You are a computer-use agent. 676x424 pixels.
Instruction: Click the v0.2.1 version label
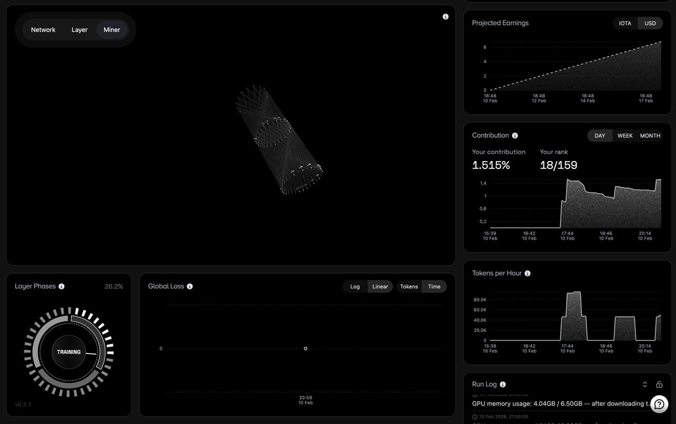click(23, 404)
